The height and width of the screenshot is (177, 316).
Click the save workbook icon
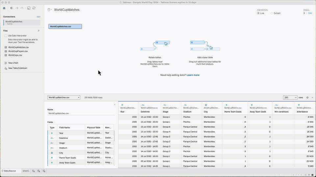click(29, 8)
